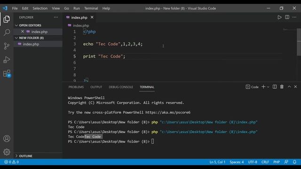Place cursor on the echo code line

(x=113, y=44)
